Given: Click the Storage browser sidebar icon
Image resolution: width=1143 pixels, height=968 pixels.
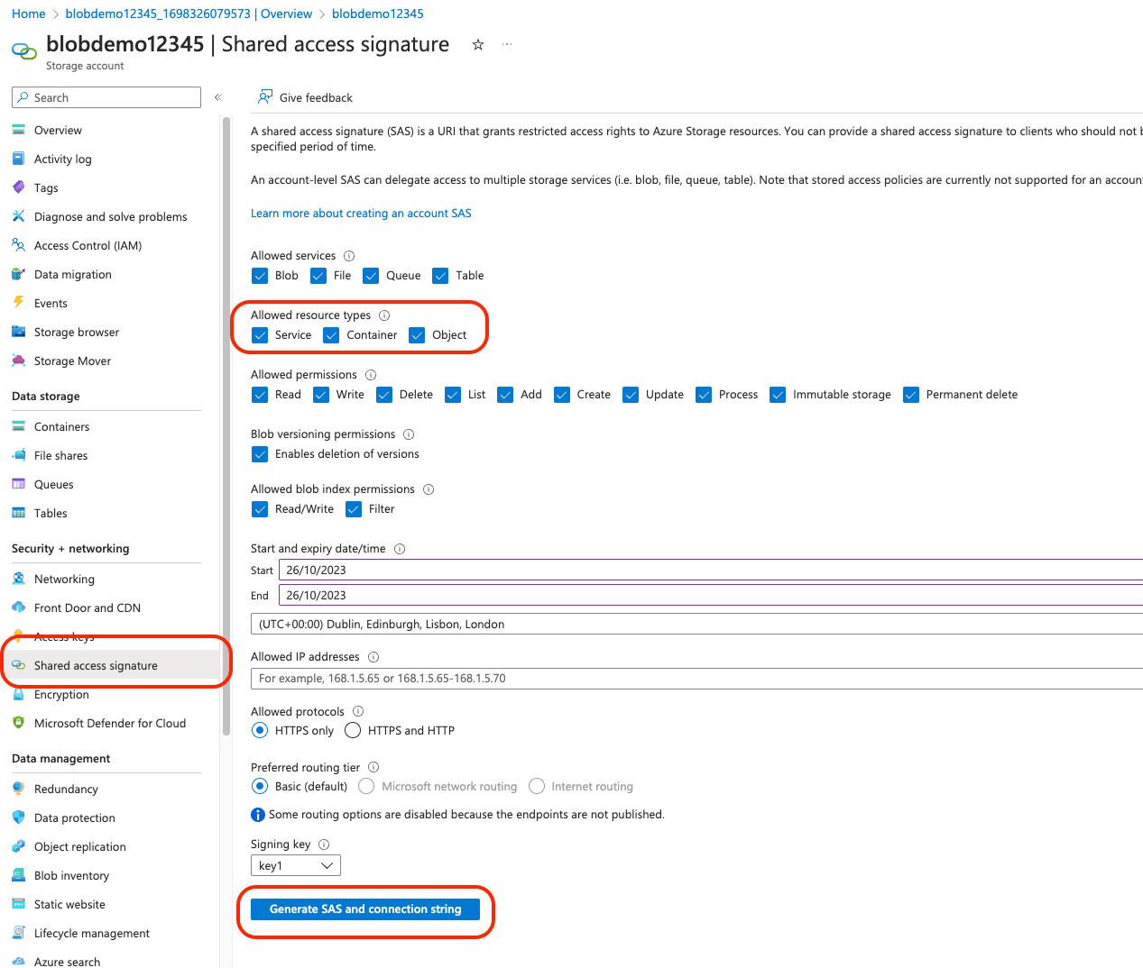Looking at the screenshot, I should (18, 332).
